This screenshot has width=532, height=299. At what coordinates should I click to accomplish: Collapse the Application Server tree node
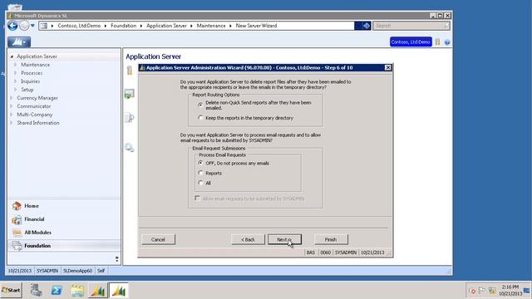[x=12, y=56]
